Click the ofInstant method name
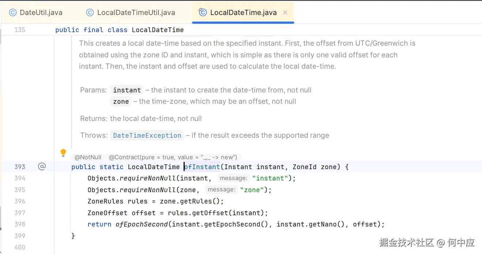This screenshot has width=482, height=255. coord(202,167)
